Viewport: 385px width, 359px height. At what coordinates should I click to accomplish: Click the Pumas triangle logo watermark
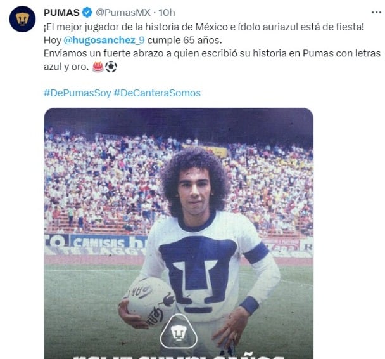tap(179, 333)
